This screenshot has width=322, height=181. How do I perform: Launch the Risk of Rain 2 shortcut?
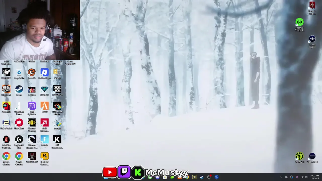6,124
